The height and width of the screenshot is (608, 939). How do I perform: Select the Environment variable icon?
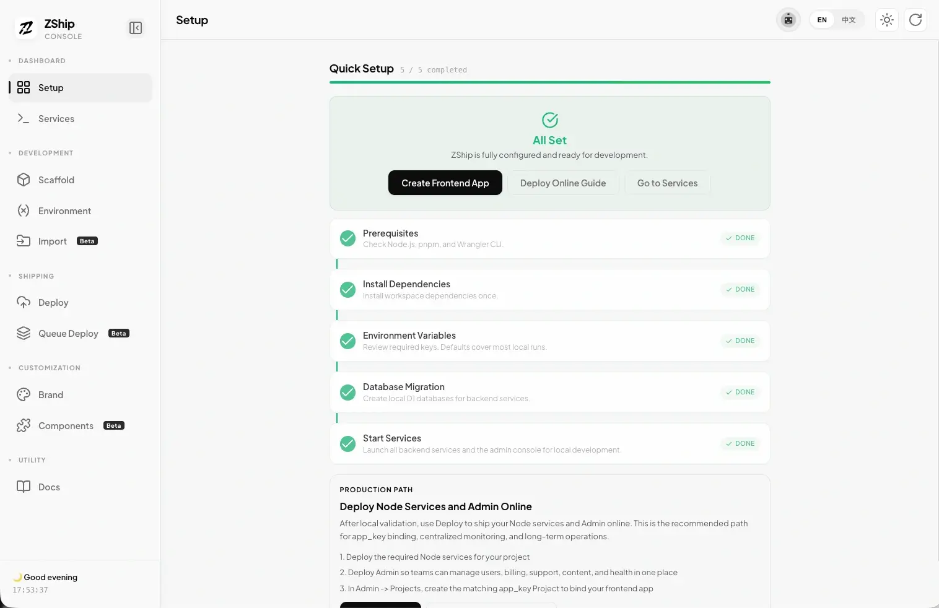click(24, 211)
